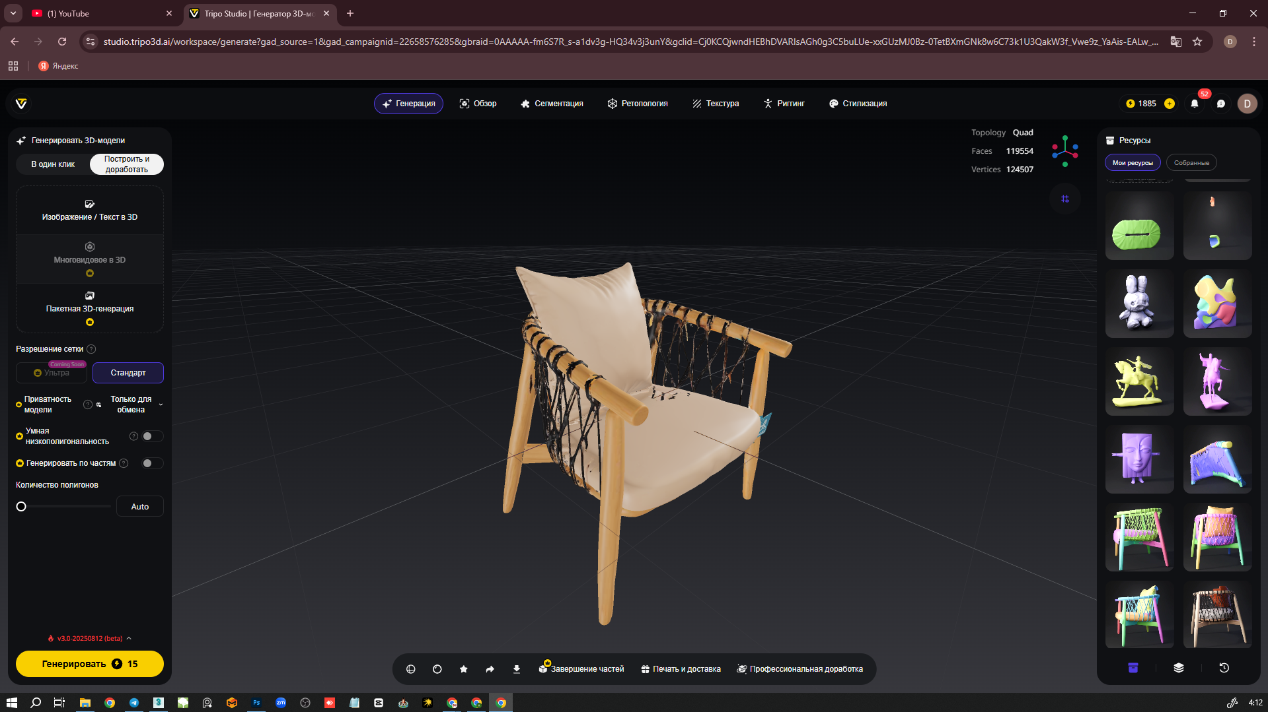Open Photoshop from the taskbar
Screen dimensions: 1268x712
[x=256, y=703]
